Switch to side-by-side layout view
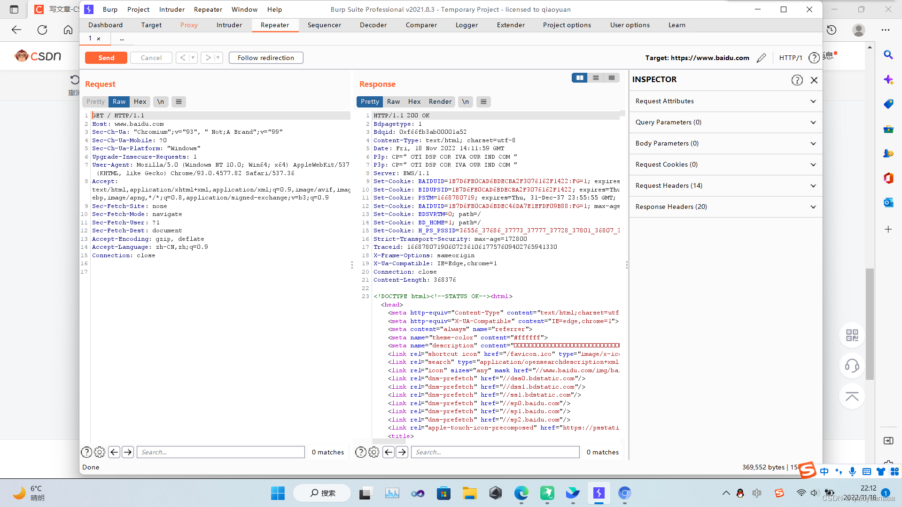This screenshot has height=507, width=902. (x=579, y=78)
